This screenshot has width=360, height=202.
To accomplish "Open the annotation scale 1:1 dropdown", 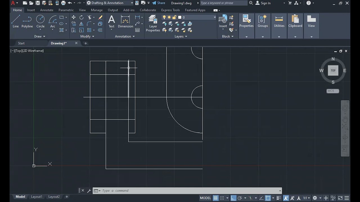I will pyautogui.click(x=306, y=198).
